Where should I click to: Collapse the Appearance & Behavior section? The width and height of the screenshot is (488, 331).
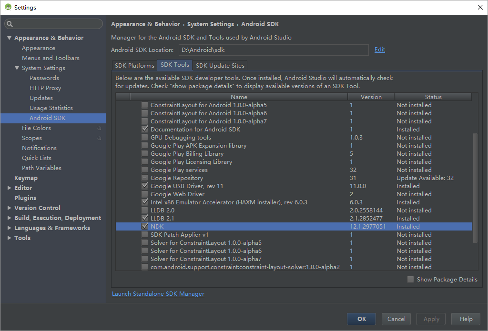tap(10, 38)
